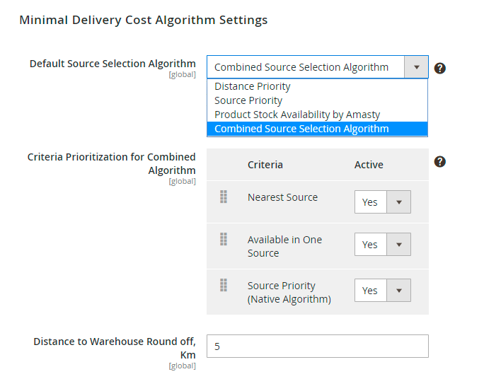Select Source Priority option in list
Screen dimensions: 484x379
coord(248,100)
